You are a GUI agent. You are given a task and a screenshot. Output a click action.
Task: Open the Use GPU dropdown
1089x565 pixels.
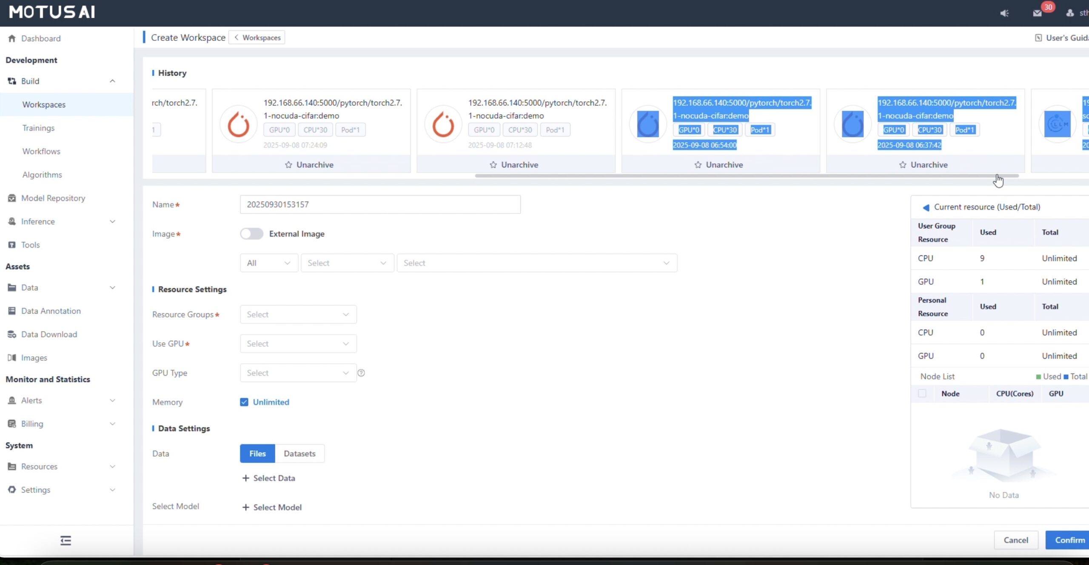tap(298, 344)
